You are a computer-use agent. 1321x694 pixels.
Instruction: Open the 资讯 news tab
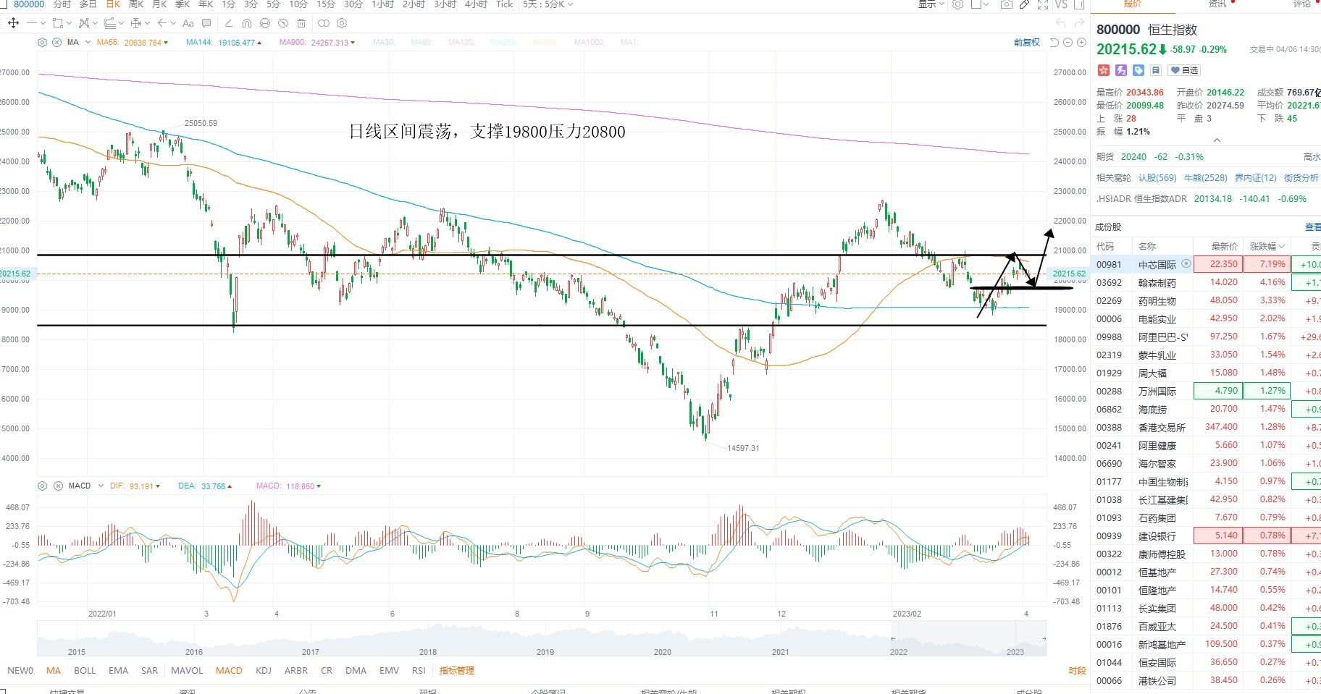click(x=1217, y=4)
